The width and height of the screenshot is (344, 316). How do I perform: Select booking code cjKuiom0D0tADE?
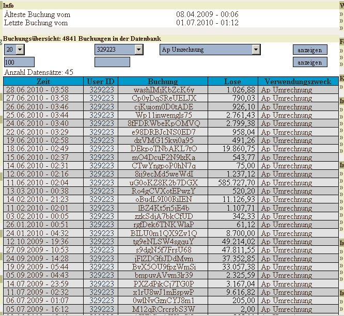tap(164, 107)
